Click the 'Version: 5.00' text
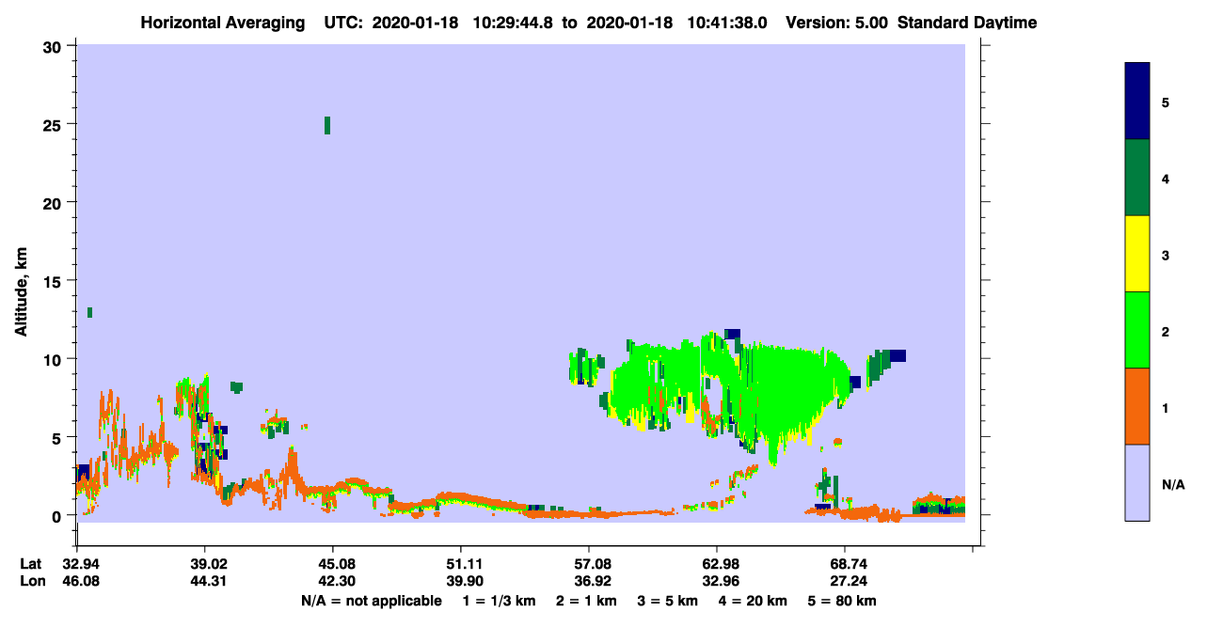This screenshot has width=1223, height=627. [x=835, y=23]
